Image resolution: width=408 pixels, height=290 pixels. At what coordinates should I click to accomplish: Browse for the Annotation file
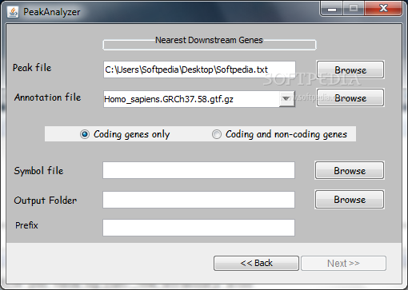[x=350, y=97]
